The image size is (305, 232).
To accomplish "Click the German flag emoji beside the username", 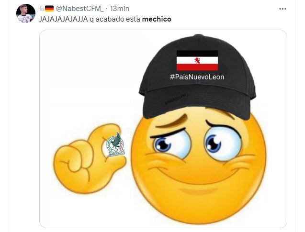I will pyautogui.click(x=49, y=9).
